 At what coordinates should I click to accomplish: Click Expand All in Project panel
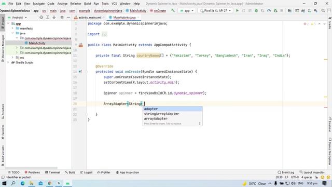click(48, 17)
